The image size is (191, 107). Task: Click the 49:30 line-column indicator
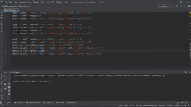coord(121,106)
